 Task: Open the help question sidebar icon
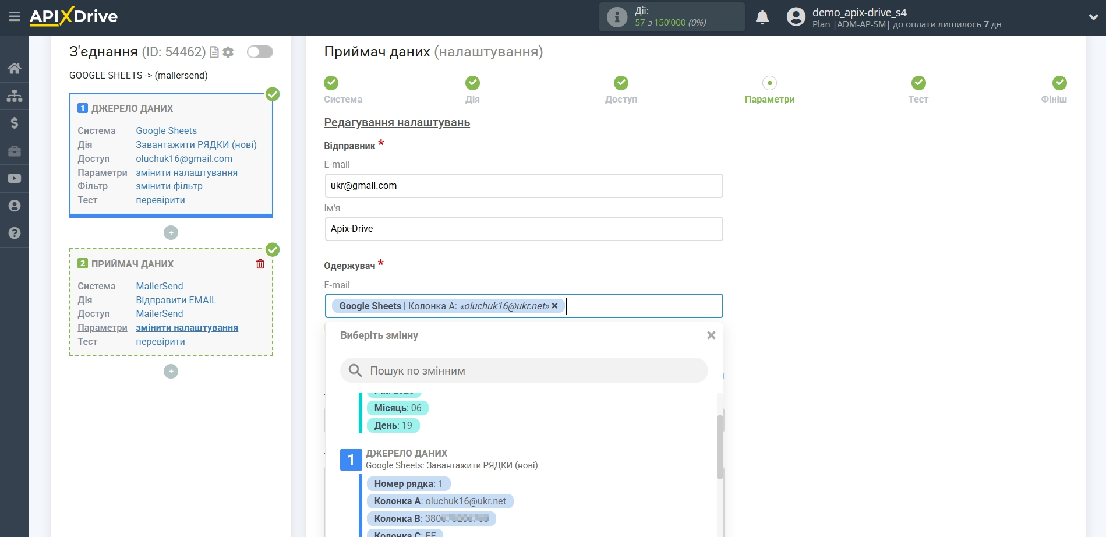15,233
